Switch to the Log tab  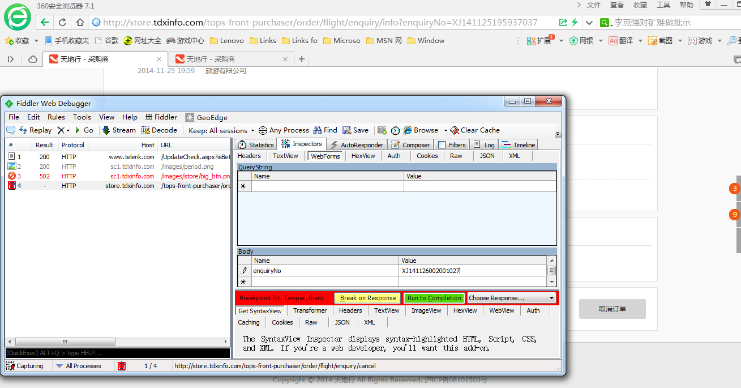tap(483, 145)
